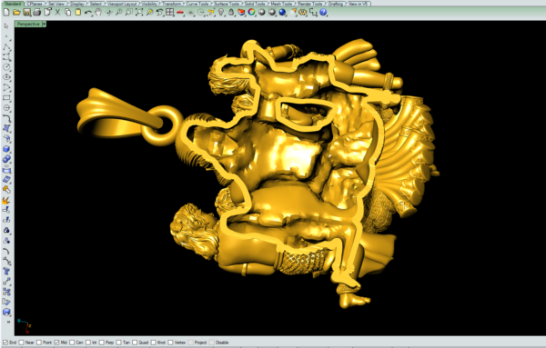
Task: Select the arrow pointer tool in the sidebar
Action: (x=6, y=26)
